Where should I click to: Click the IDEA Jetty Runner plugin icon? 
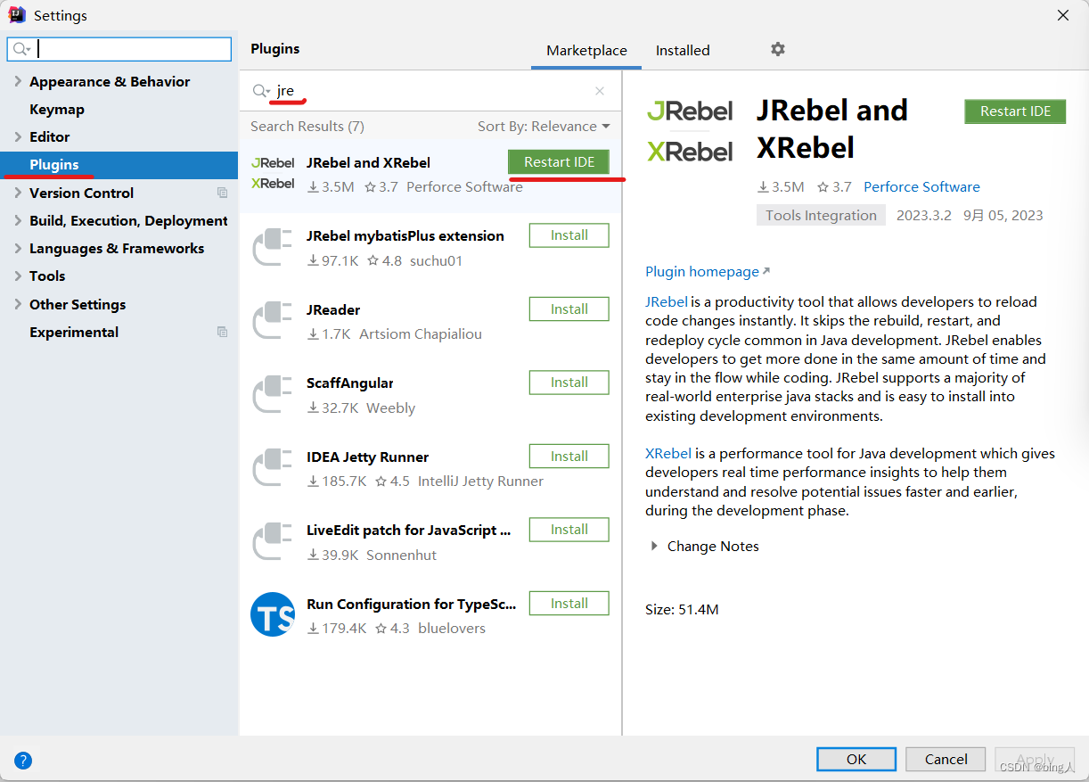coord(273,468)
